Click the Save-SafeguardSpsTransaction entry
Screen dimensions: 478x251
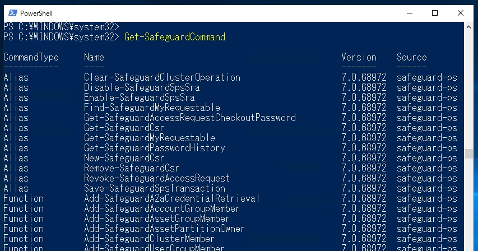(x=155, y=188)
